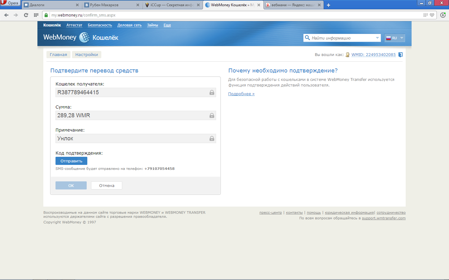
Task: Open the Аттестат menu item
Action: tap(74, 25)
